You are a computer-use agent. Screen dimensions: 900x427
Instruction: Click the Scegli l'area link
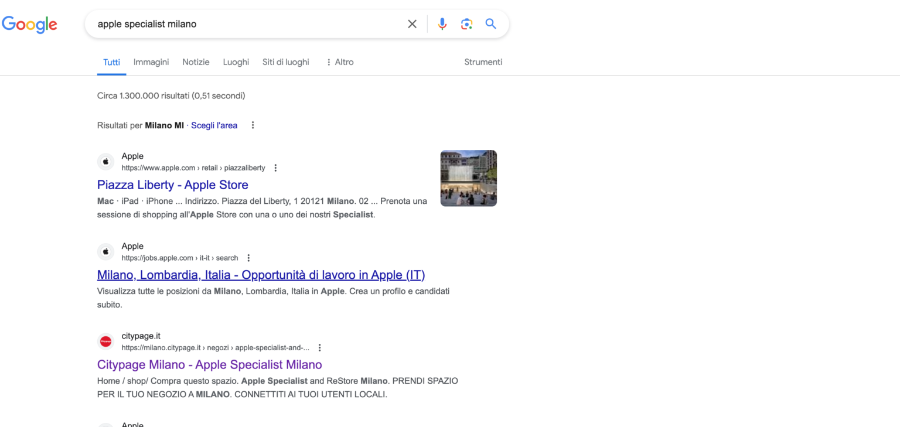[214, 125]
